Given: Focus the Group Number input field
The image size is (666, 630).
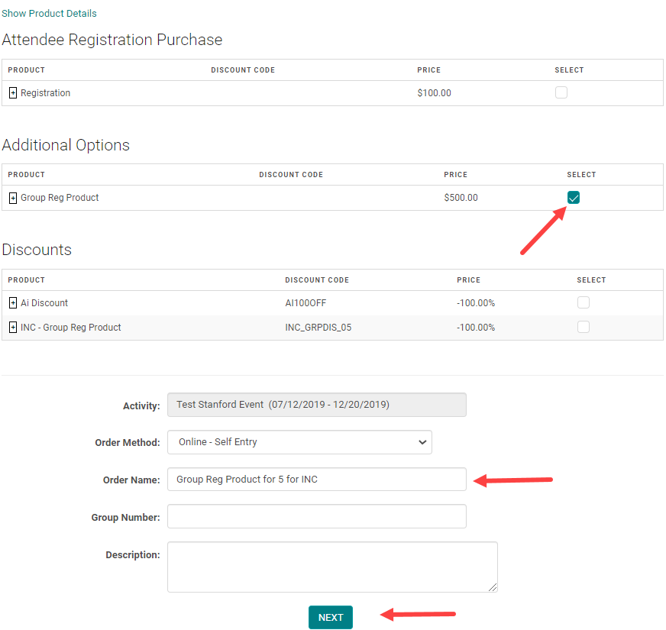Looking at the screenshot, I should pos(316,516).
